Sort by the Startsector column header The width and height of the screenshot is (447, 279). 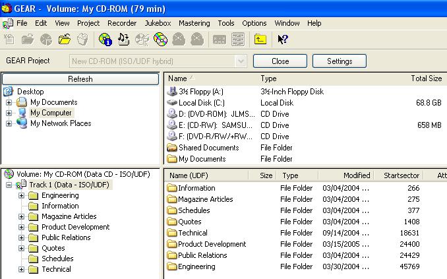pyautogui.click(x=401, y=175)
